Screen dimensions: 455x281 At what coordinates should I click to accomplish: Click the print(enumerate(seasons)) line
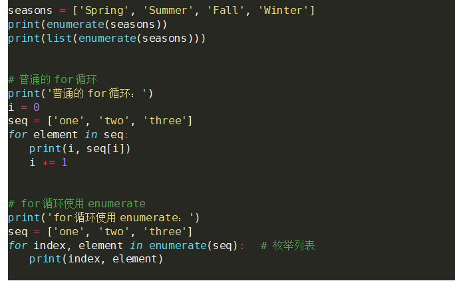point(86,24)
